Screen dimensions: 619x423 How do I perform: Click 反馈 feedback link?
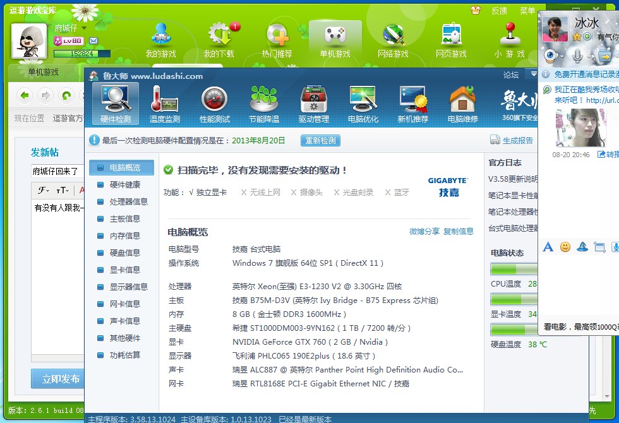coord(500,11)
